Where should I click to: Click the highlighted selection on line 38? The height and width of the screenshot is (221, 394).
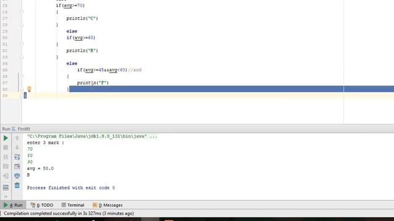[x=231, y=89]
